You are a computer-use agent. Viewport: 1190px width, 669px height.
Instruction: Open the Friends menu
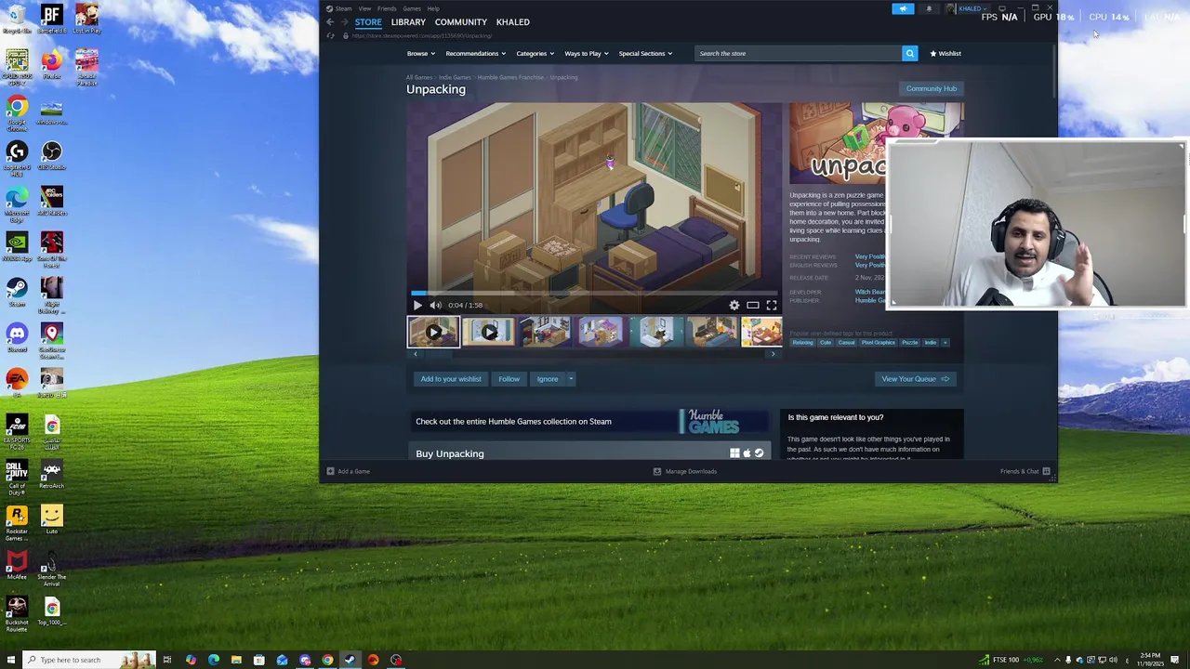(387, 8)
